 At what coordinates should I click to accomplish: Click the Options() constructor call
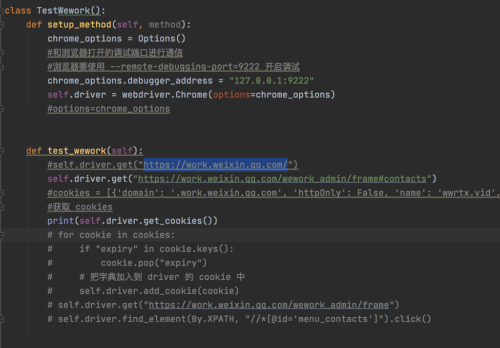point(162,39)
